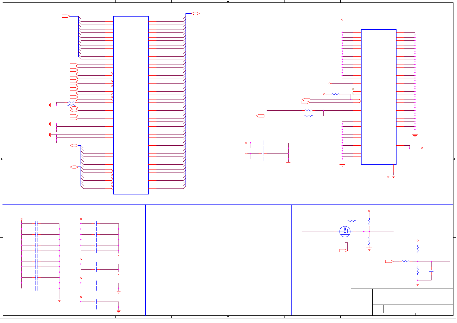
Task: Select the upper of the two grounded resistors left of the large IC
Action: pyautogui.click(x=71, y=102)
